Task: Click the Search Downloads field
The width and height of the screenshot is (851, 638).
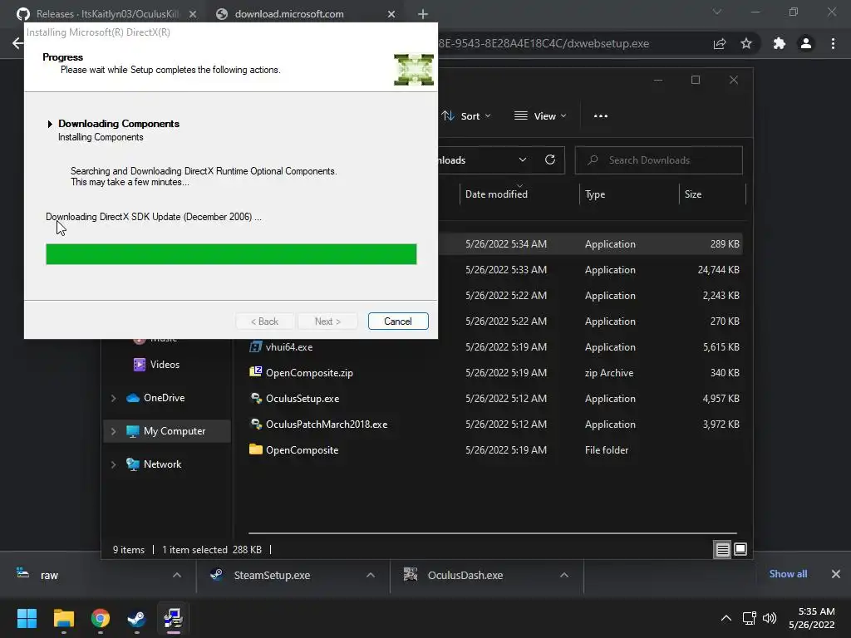Action: (x=658, y=160)
